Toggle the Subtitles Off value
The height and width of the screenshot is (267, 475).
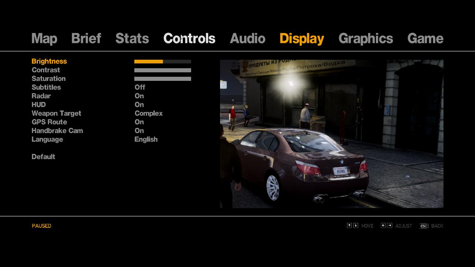point(140,87)
